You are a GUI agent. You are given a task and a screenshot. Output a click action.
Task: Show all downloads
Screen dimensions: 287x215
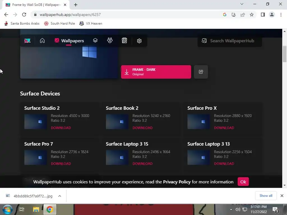(x=266, y=196)
